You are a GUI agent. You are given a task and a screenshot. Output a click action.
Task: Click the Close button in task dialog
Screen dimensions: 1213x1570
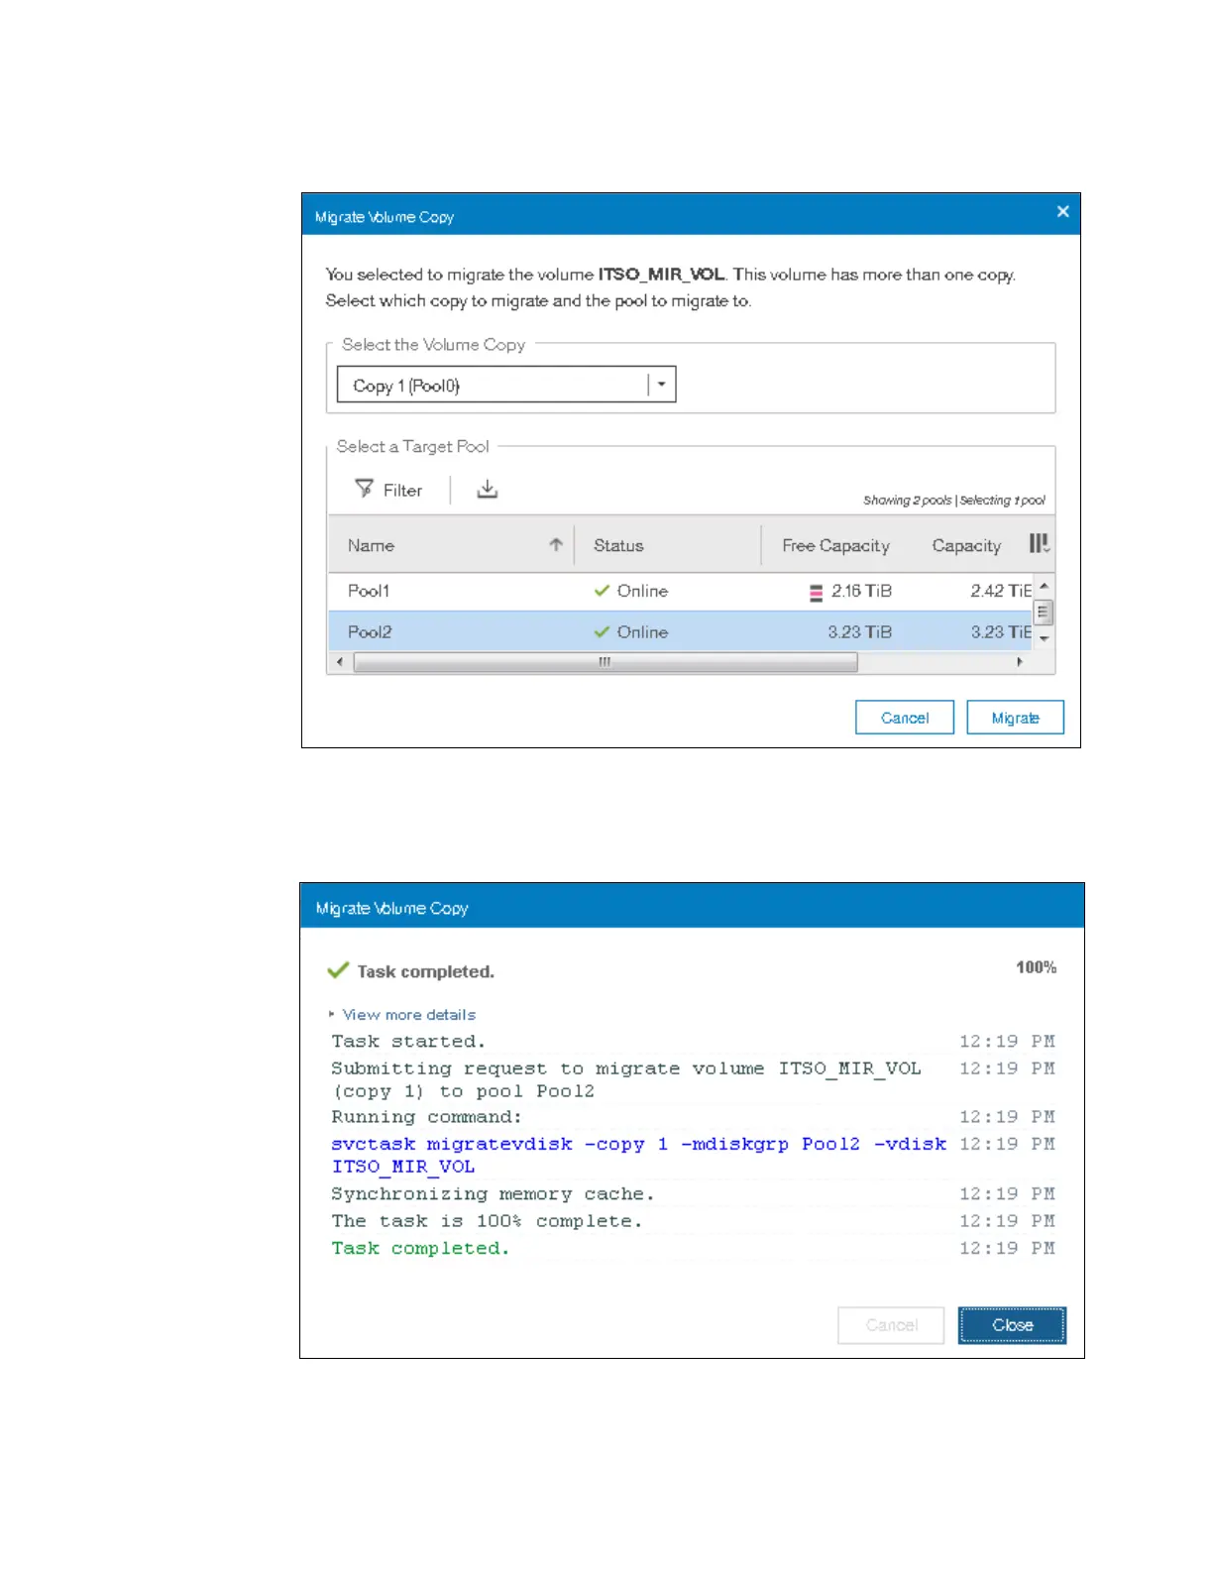tap(1012, 1325)
